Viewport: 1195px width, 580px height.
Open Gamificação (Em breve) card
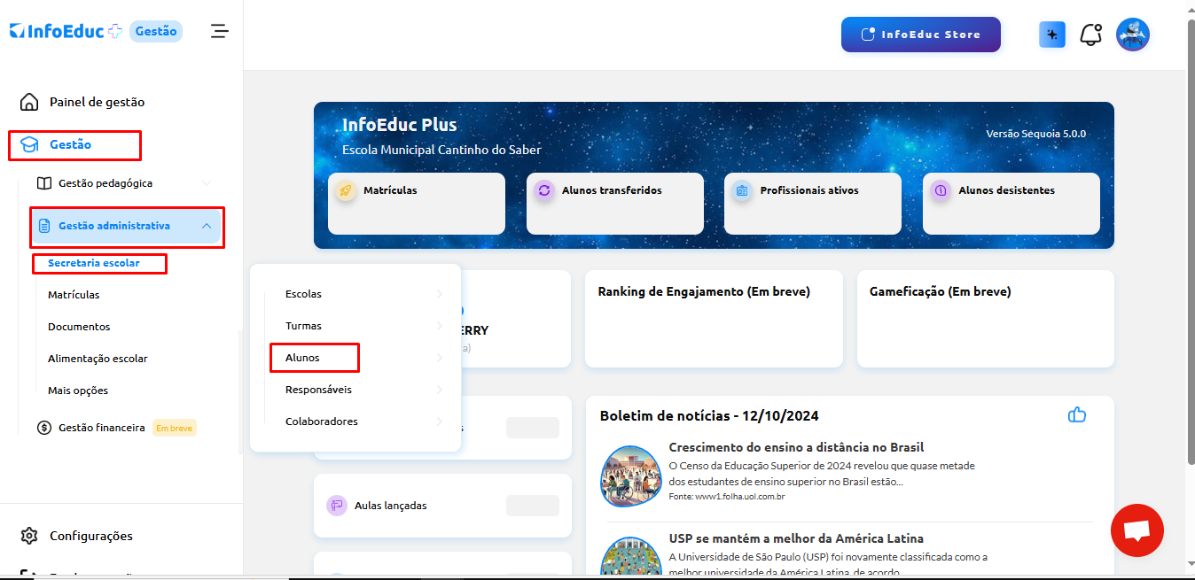tap(986, 319)
